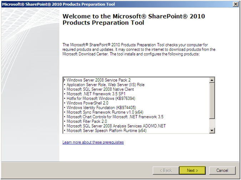
Task: Select Microsoft SQL Server 2008 Native Client line
Action: coord(100,89)
